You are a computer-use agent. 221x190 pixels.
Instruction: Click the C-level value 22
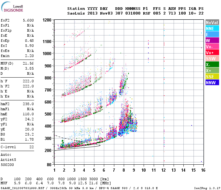pos(32,147)
